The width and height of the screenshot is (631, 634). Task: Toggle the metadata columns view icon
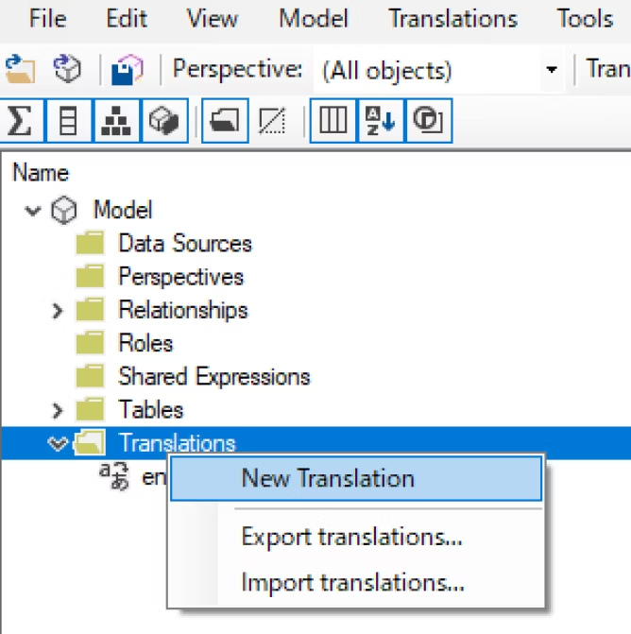tap(333, 121)
